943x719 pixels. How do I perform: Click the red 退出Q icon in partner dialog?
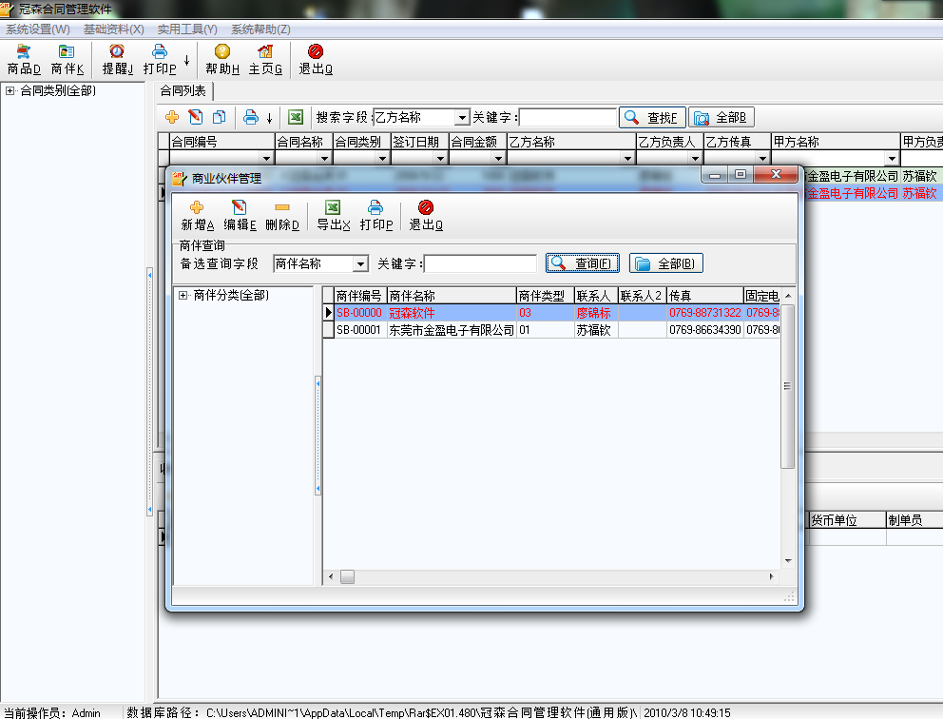[426, 207]
